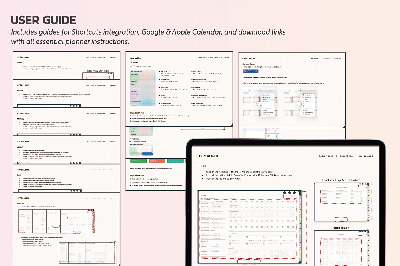Click the magnifier search icon in blue toolbar
Image resolution: width=400 pixels, height=266 pixels.
point(249,71)
